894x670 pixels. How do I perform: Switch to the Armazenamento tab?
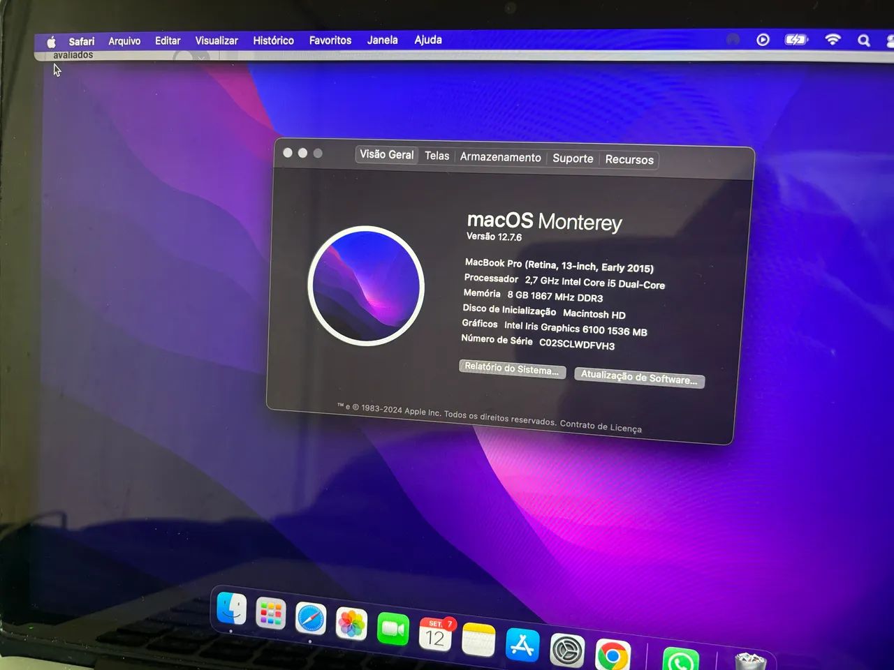click(x=500, y=158)
